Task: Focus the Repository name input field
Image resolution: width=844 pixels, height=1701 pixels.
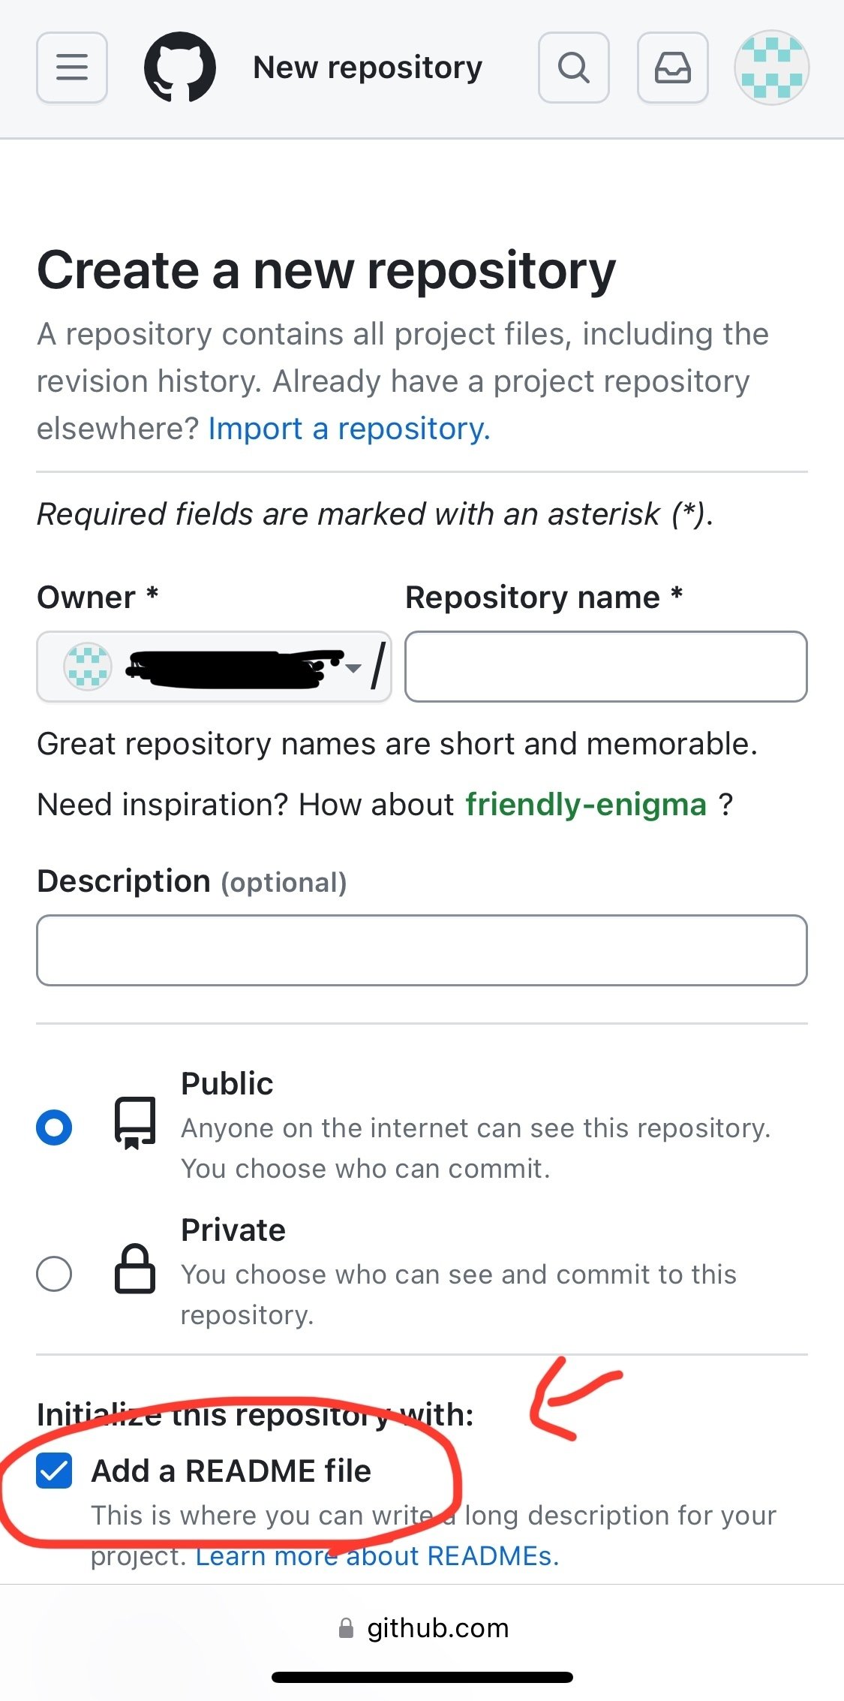Action: pyautogui.click(x=606, y=667)
